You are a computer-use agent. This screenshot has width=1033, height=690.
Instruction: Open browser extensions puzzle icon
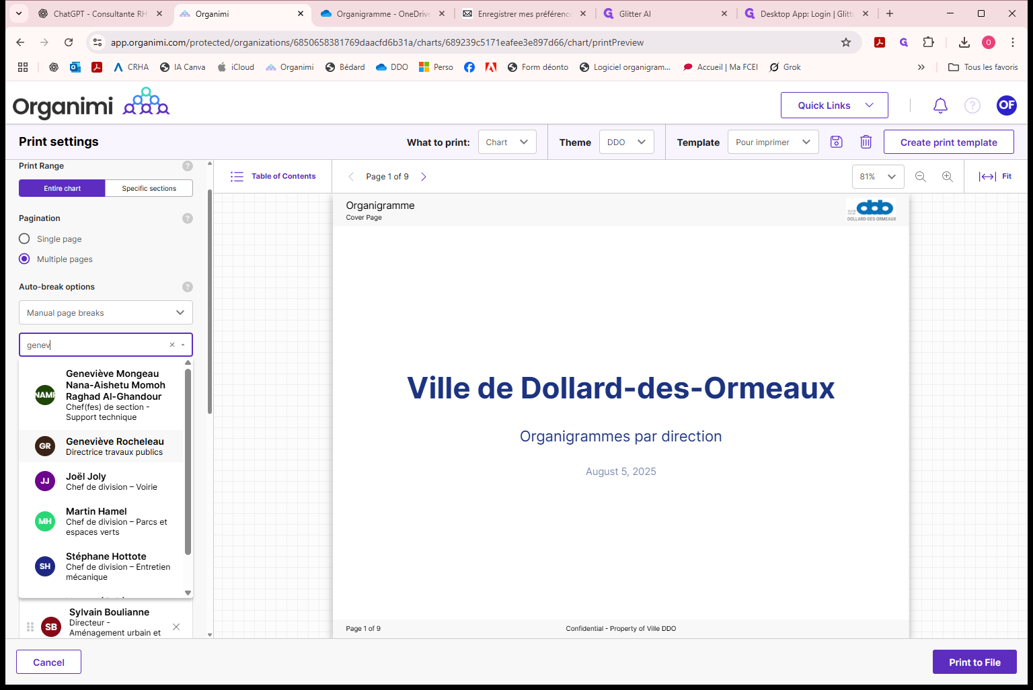coord(929,42)
